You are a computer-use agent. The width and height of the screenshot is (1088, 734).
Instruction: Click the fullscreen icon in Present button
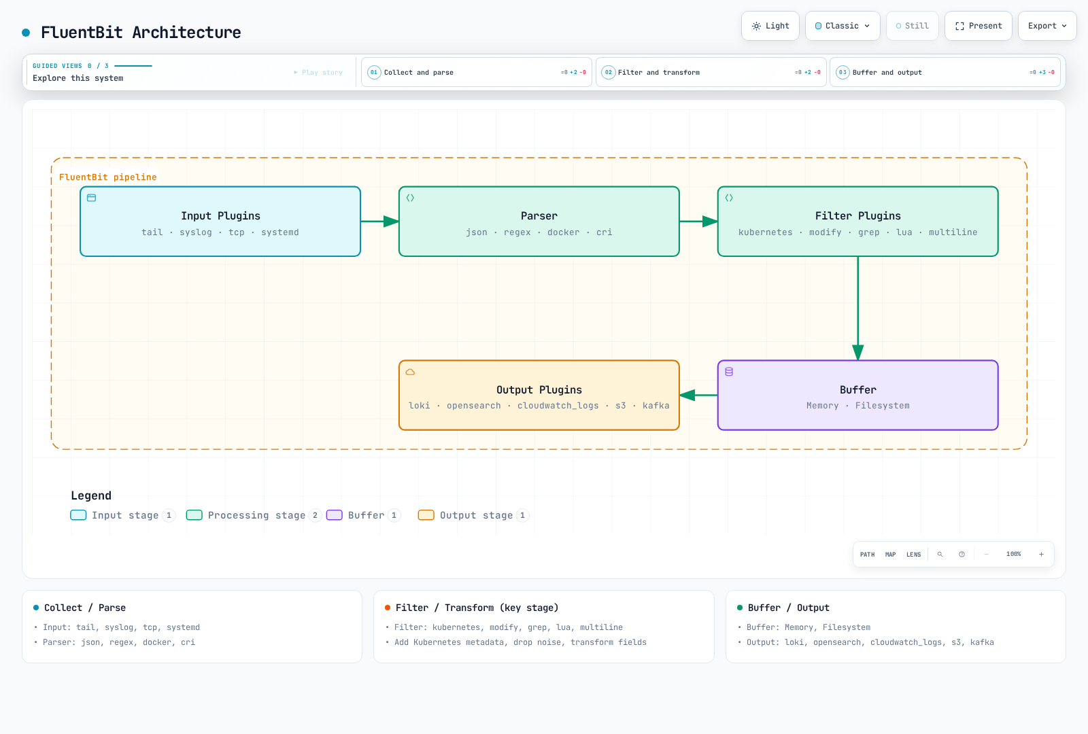point(959,26)
